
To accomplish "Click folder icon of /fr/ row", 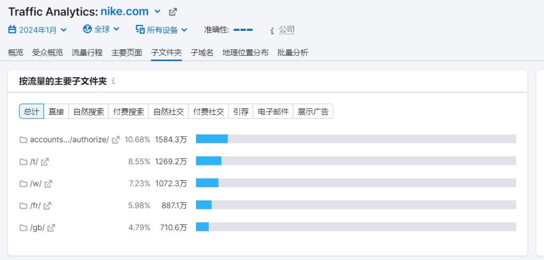I will 23,206.
